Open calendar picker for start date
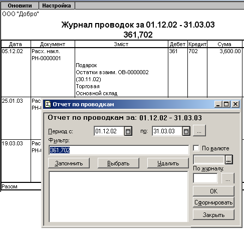Viewport: 244px width, 230px height. click(128, 131)
